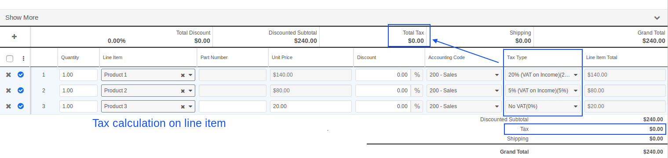
Task: Remove line item 2 with X icon
Action: click(8, 91)
